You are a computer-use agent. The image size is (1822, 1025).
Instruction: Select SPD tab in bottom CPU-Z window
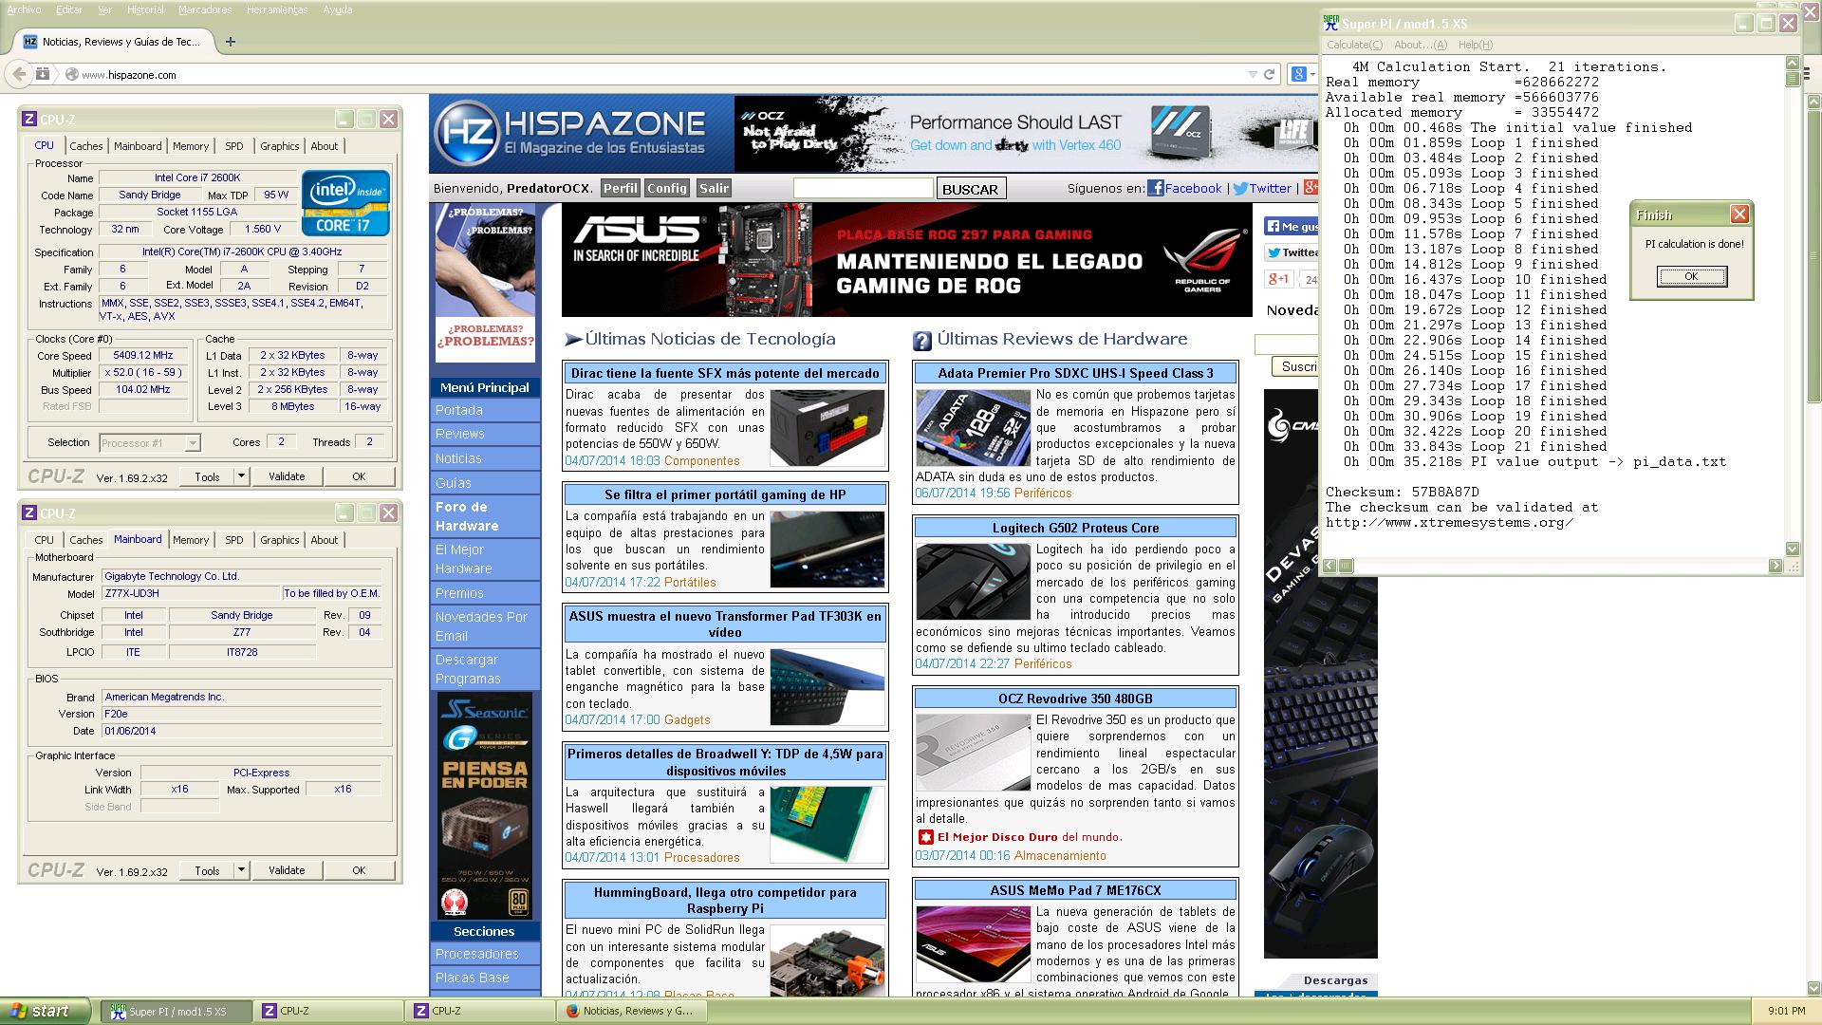point(233,540)
